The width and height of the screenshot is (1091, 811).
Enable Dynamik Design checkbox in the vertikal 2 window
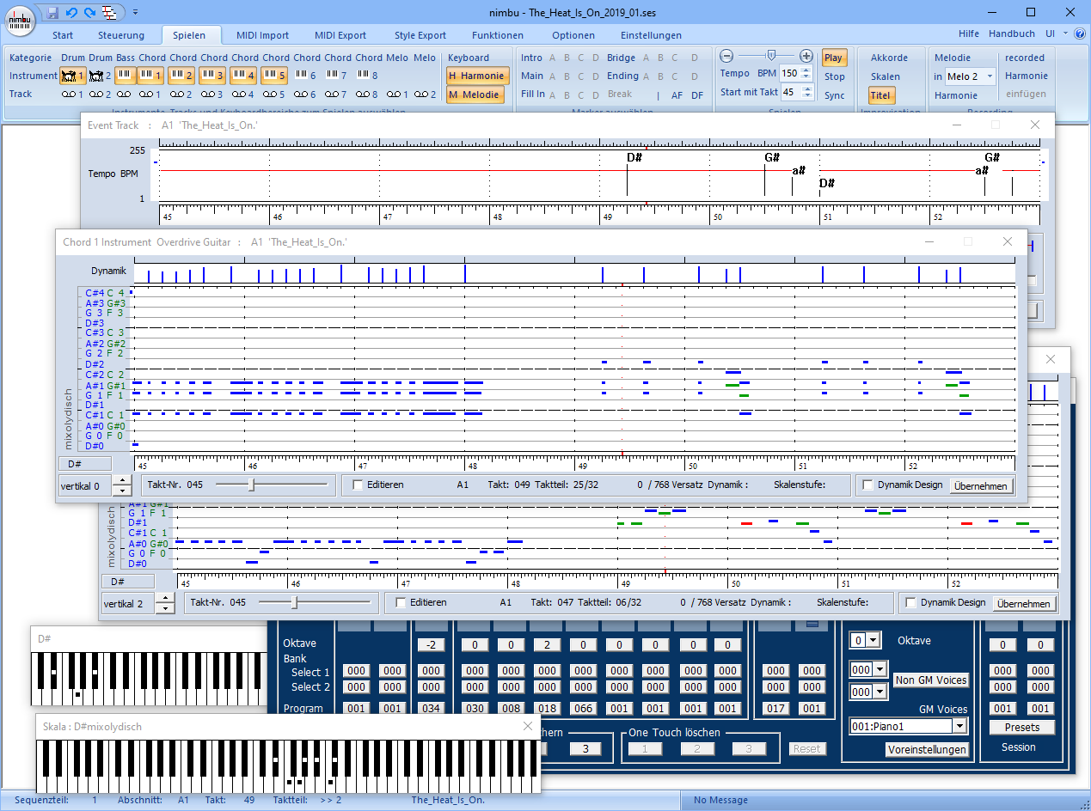tap(911, 603)
